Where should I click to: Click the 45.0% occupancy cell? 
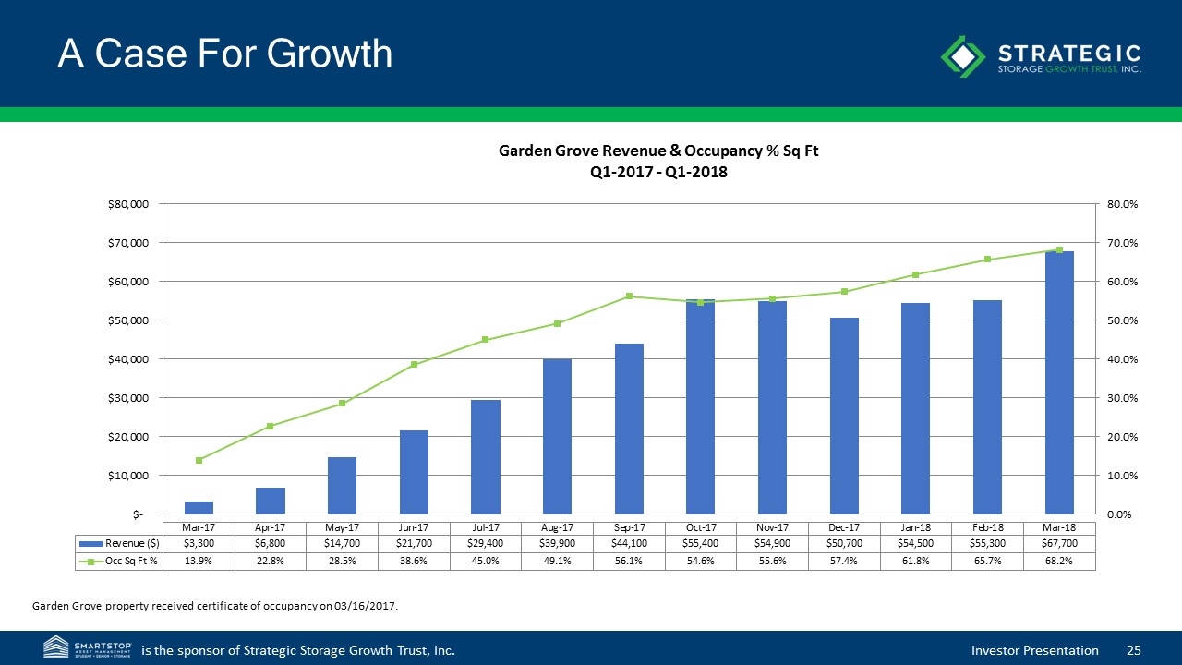486,562
